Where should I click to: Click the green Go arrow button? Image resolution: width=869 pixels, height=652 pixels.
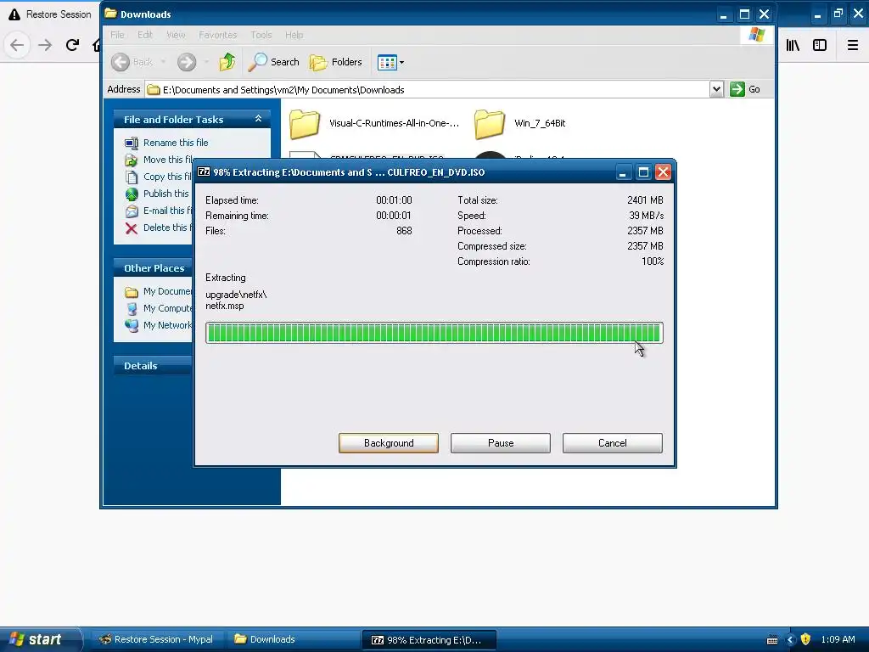[x=737, y=89]
